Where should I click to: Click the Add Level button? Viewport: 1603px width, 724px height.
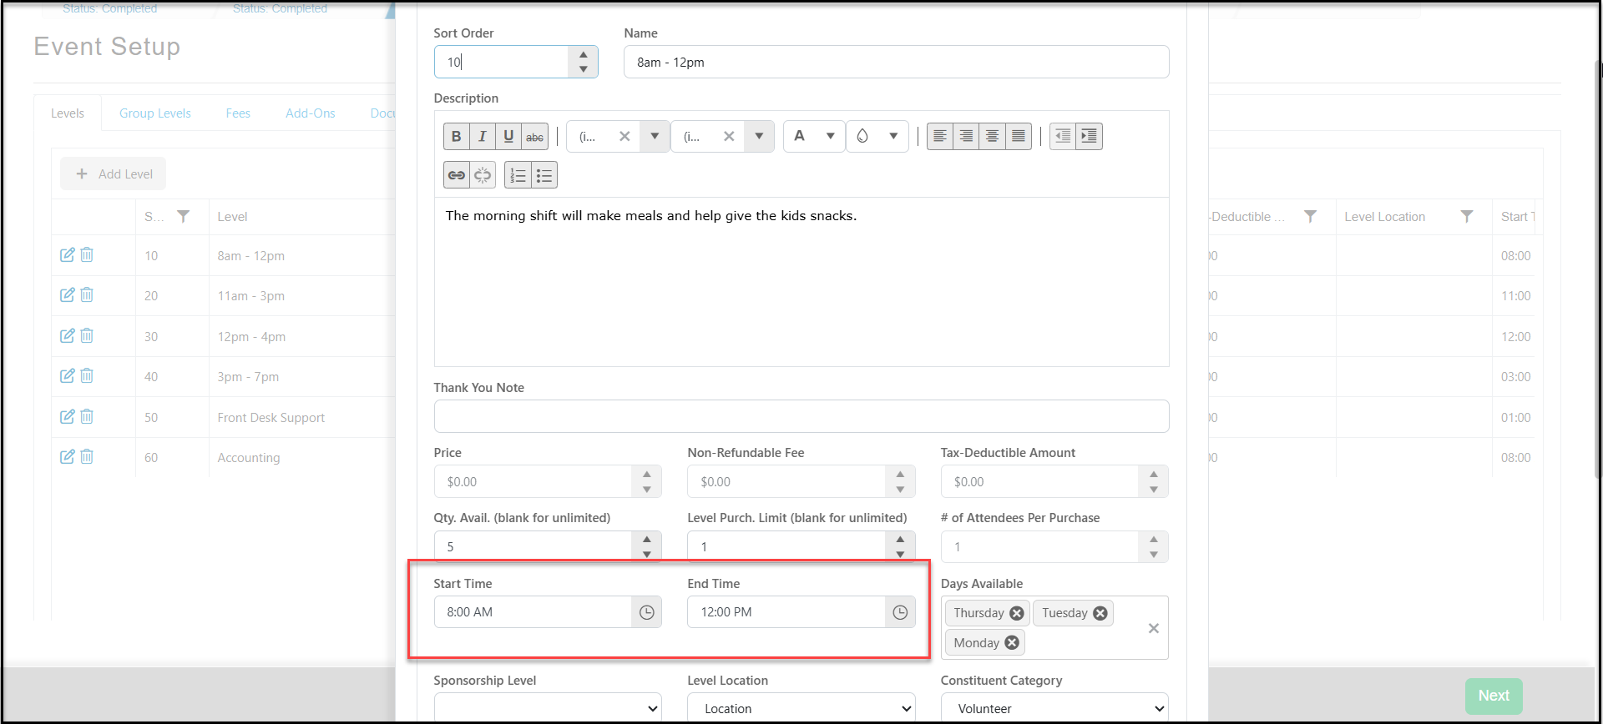coord(114,173)
